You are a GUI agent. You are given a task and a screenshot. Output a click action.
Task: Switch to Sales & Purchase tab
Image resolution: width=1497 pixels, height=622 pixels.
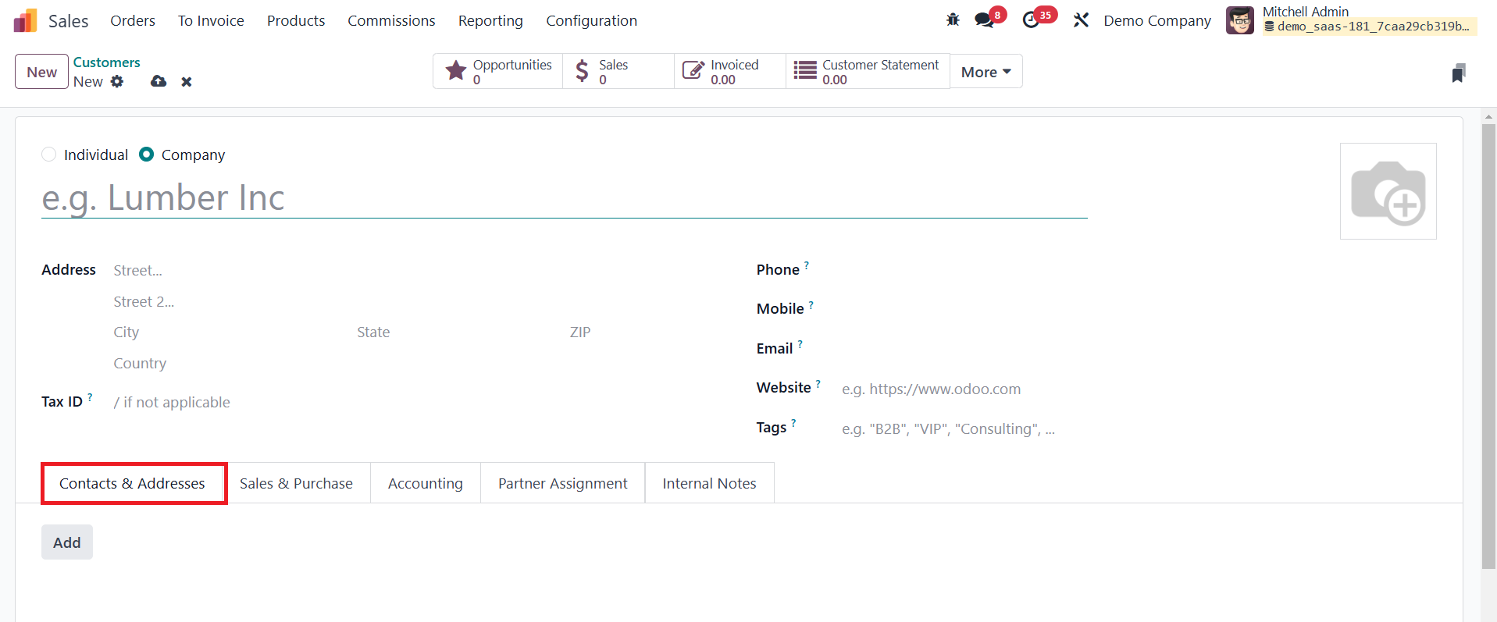(x=296, y=483)
